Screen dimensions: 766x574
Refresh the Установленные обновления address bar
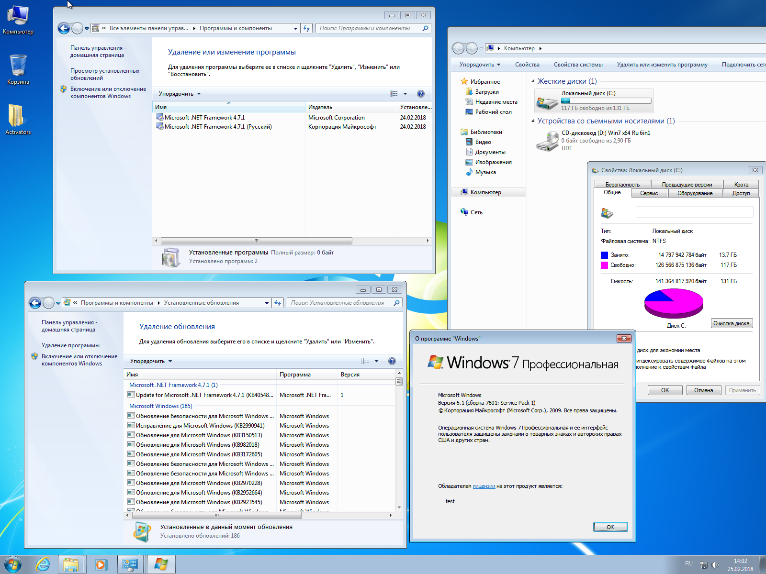[x=278, y=303]
